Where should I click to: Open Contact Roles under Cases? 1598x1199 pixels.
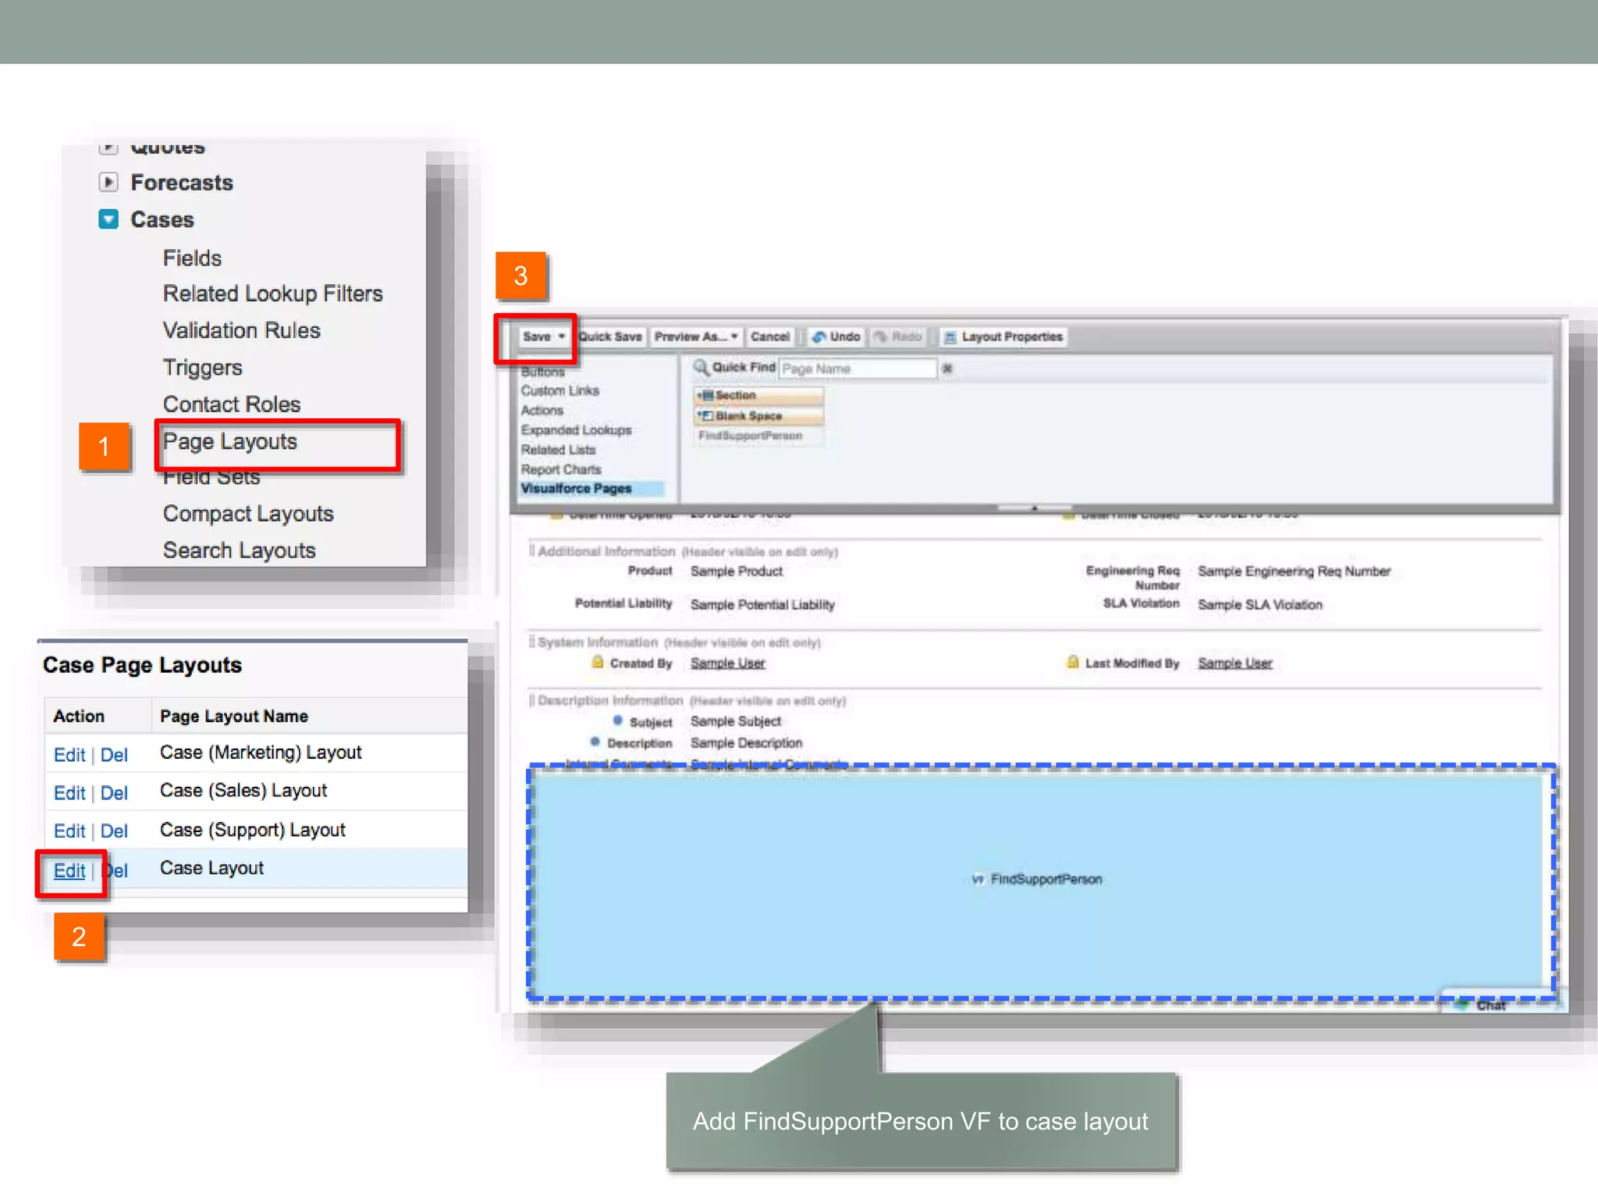point(231,404)
